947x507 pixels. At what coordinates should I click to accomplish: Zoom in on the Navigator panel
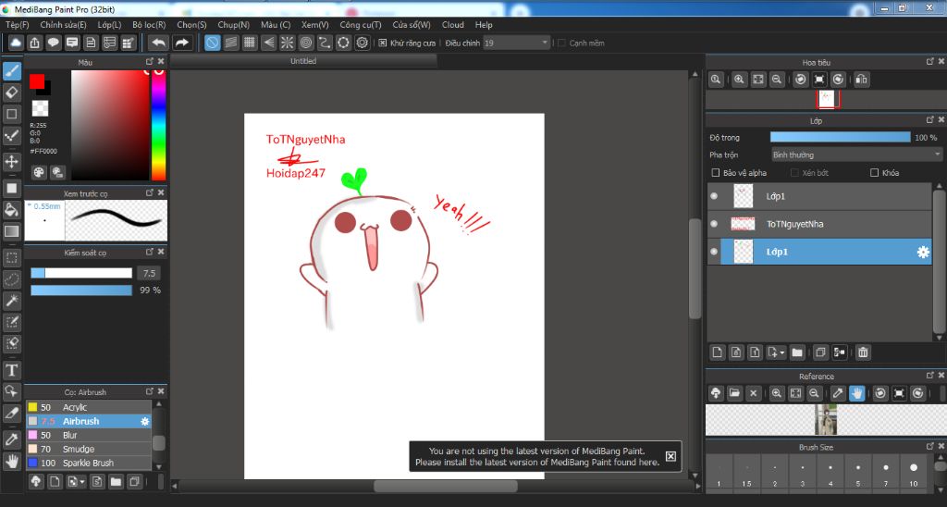point(739,80)
